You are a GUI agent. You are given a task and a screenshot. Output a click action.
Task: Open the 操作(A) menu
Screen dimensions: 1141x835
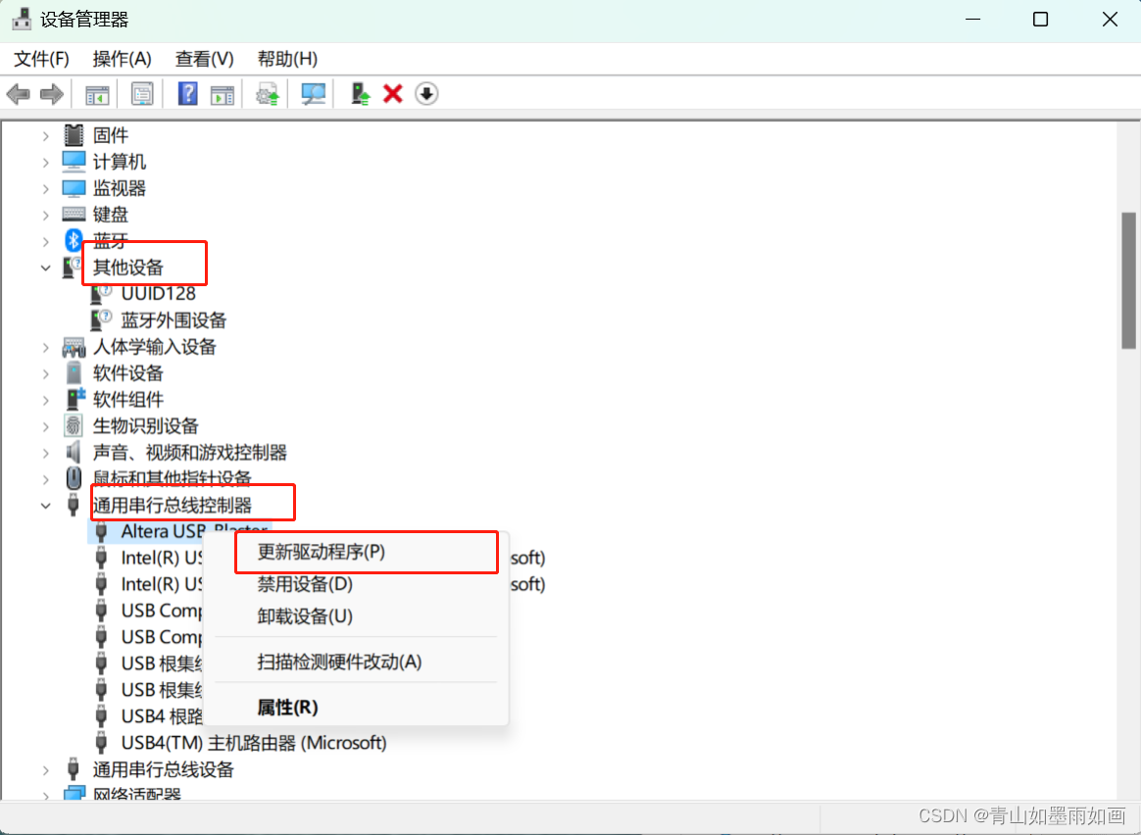point(122,59)
